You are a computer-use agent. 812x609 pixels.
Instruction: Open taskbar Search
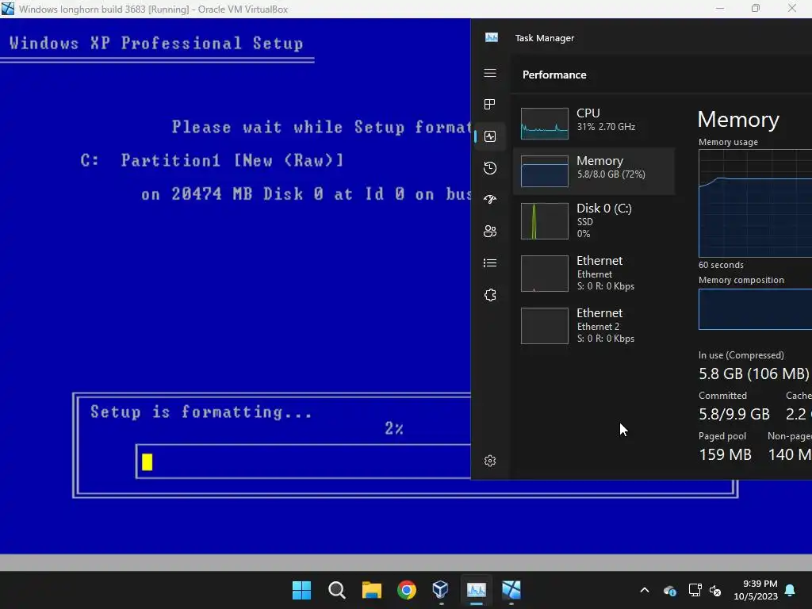tap(336, 590)
